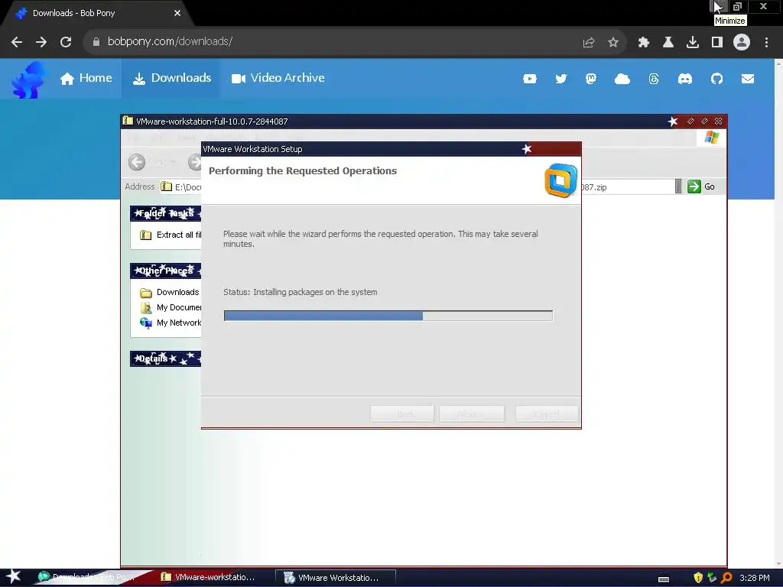Click 'Performing the Requested Operations' heading
This screenshot has width=783, height=587.
pyautogui.click(x=303, y=170)
